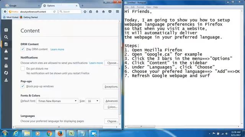Image resolution: width=245 pixels, height=137 pixels.
Task: Click the "Hi Friends," line in Notepad
Action: click(138, 11)
